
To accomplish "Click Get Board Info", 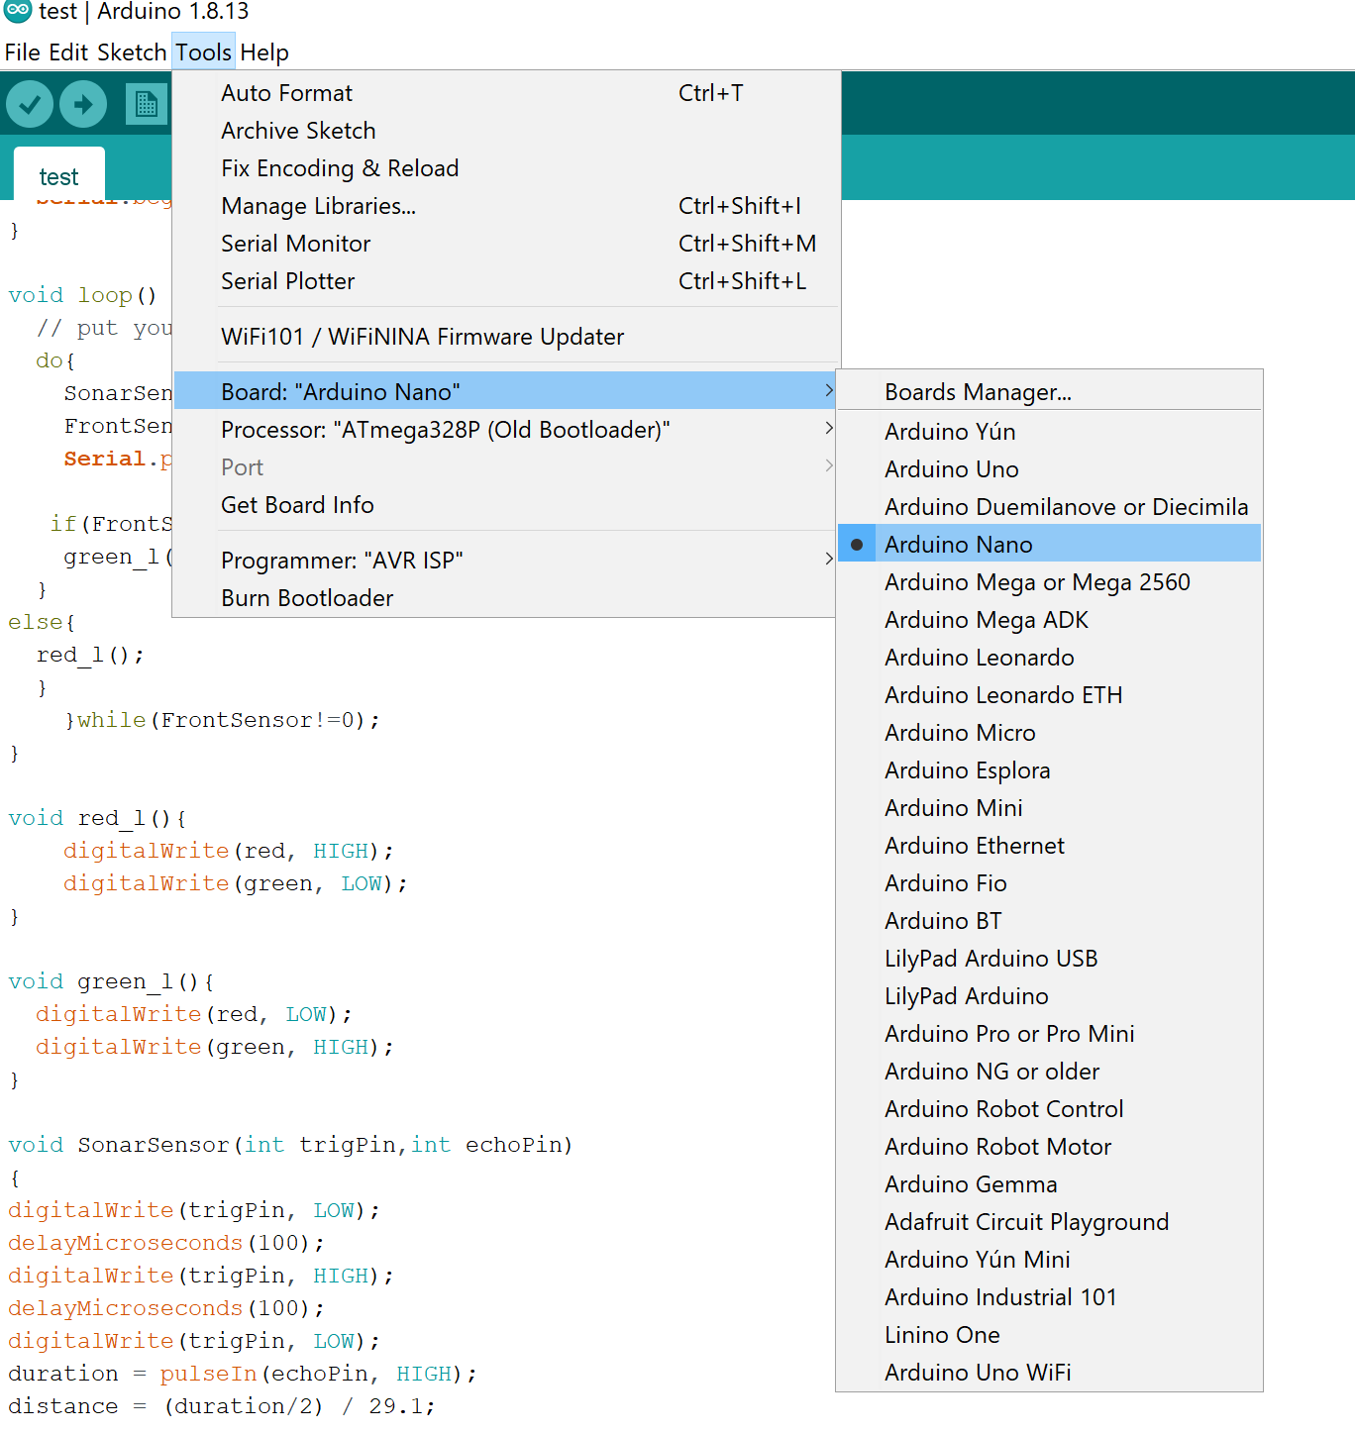I will (505, 504).
